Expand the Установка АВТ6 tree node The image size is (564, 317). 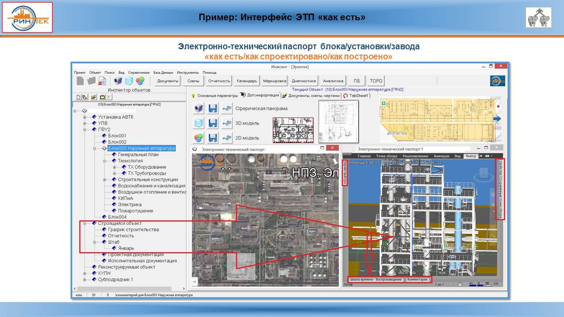85,117
